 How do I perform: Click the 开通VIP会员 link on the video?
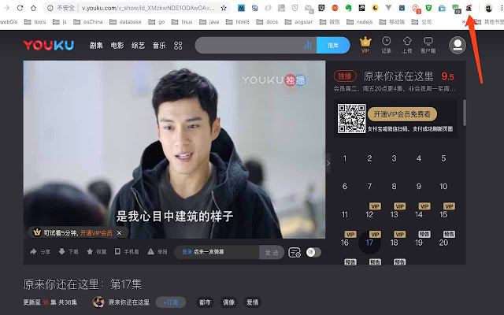click(96, 233)
